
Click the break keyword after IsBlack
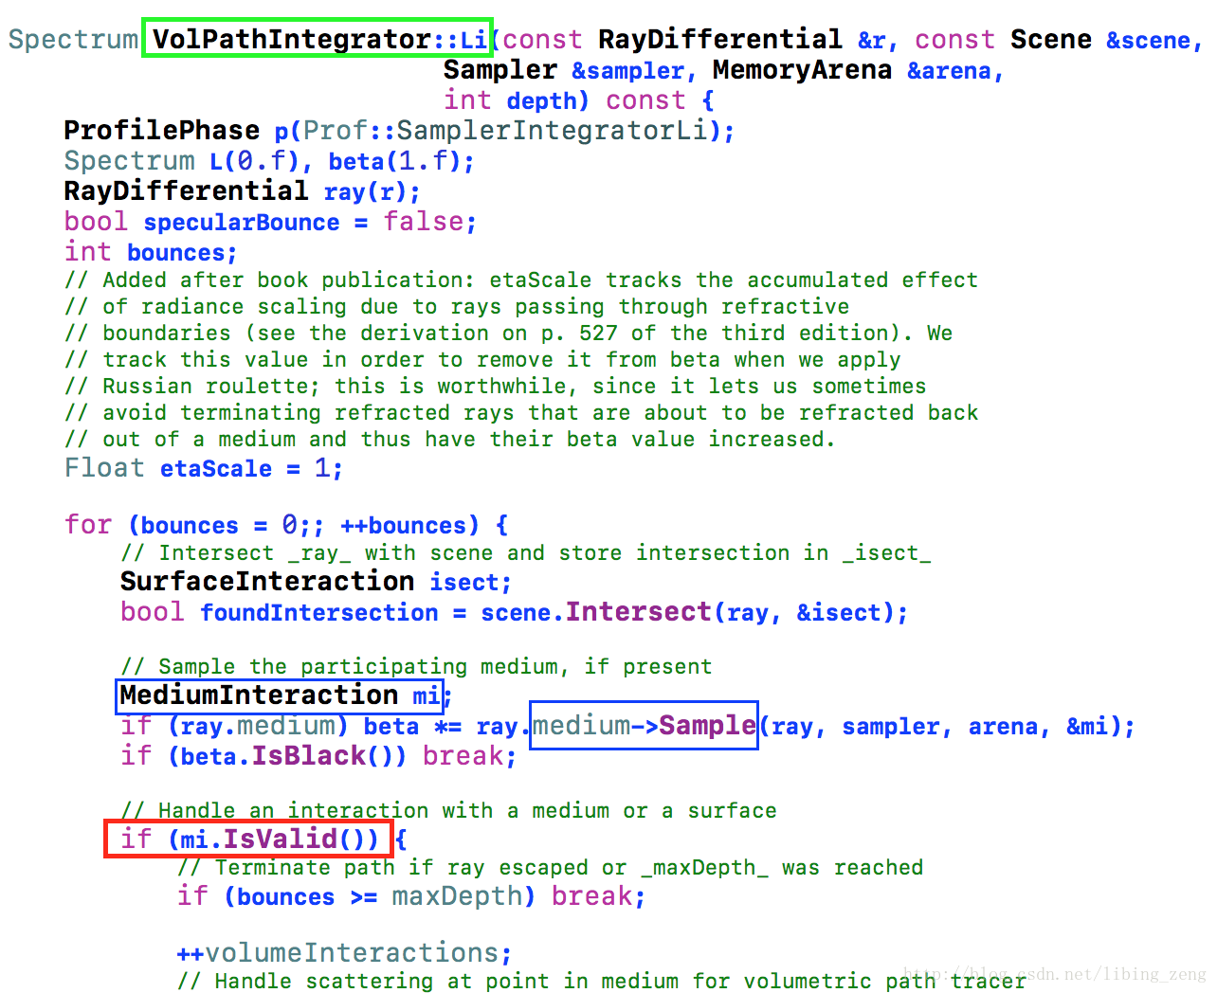(463, 755)
